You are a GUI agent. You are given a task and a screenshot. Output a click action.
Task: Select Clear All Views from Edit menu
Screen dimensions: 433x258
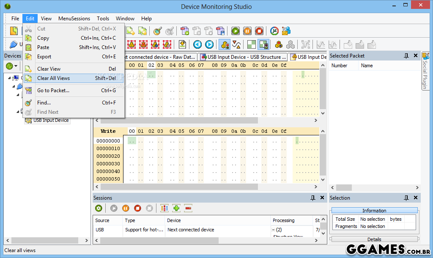[53, 78]
